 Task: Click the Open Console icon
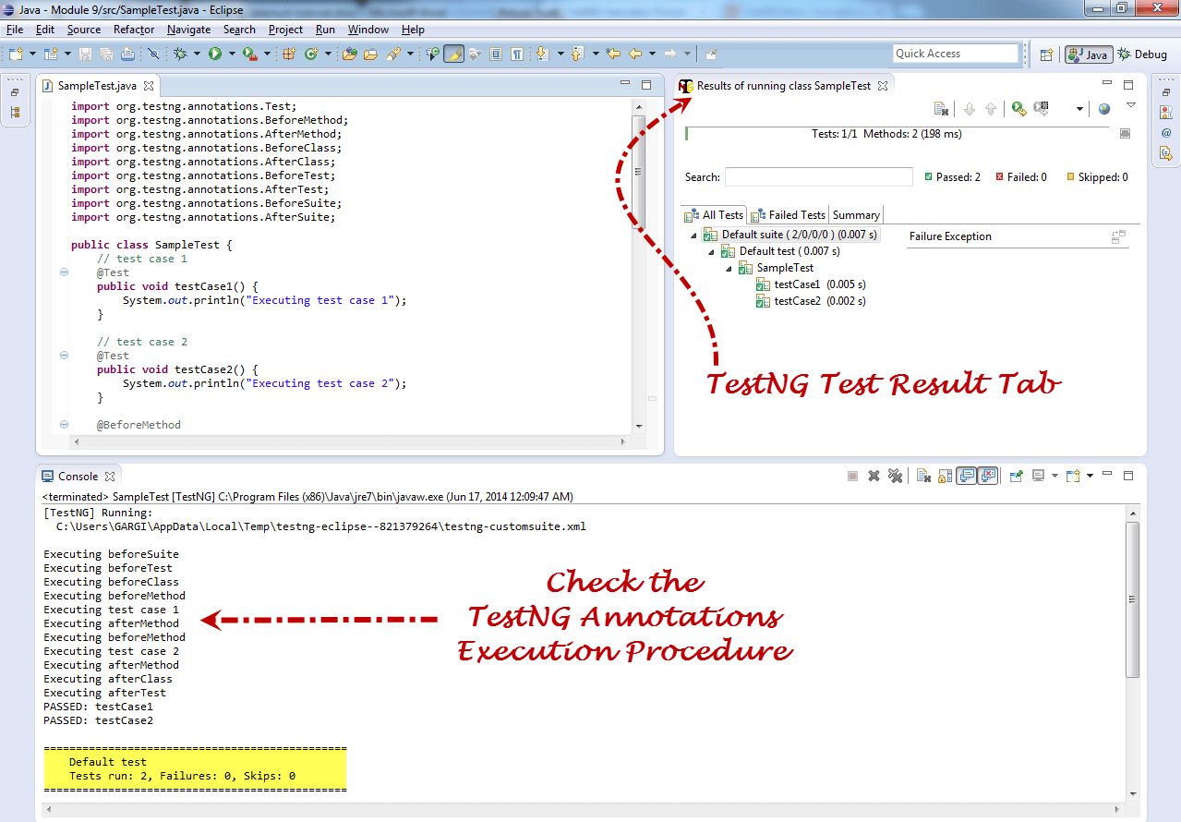[x=1073, y=476]
